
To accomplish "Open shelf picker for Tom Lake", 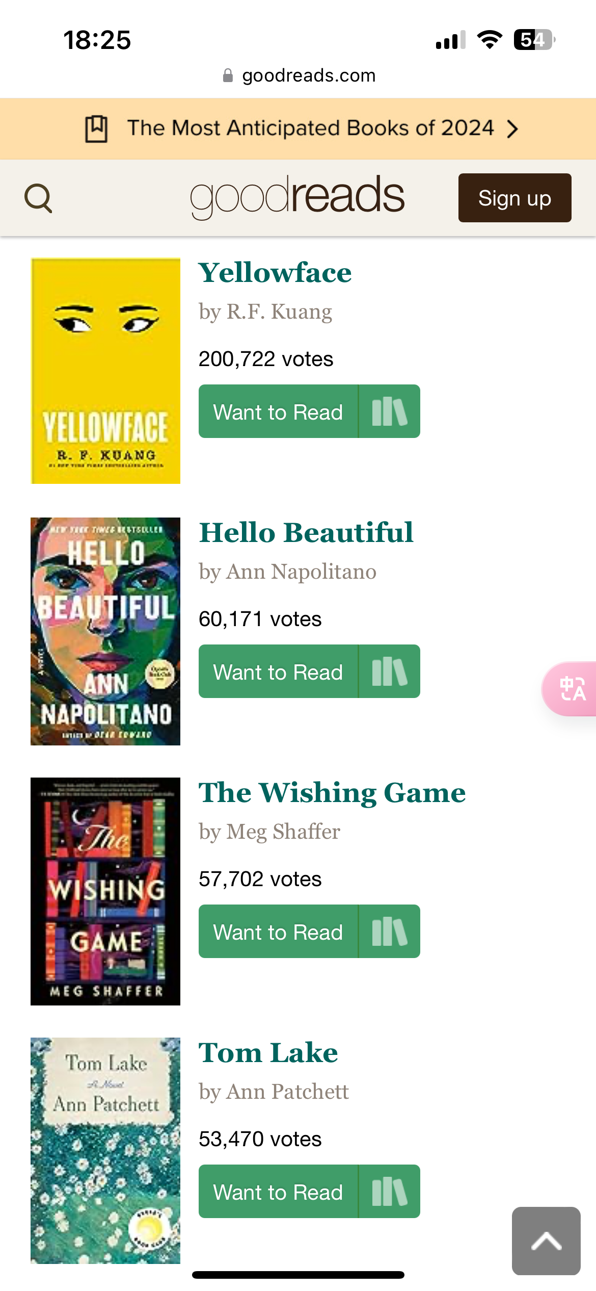I will point(390,1192).
